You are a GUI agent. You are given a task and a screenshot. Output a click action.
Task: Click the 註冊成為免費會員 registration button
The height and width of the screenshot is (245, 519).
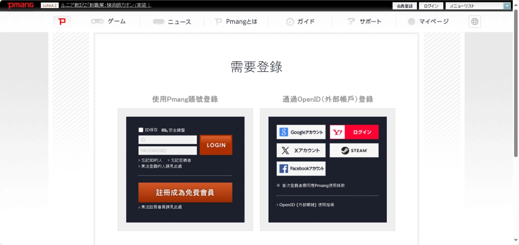(185, 192)
